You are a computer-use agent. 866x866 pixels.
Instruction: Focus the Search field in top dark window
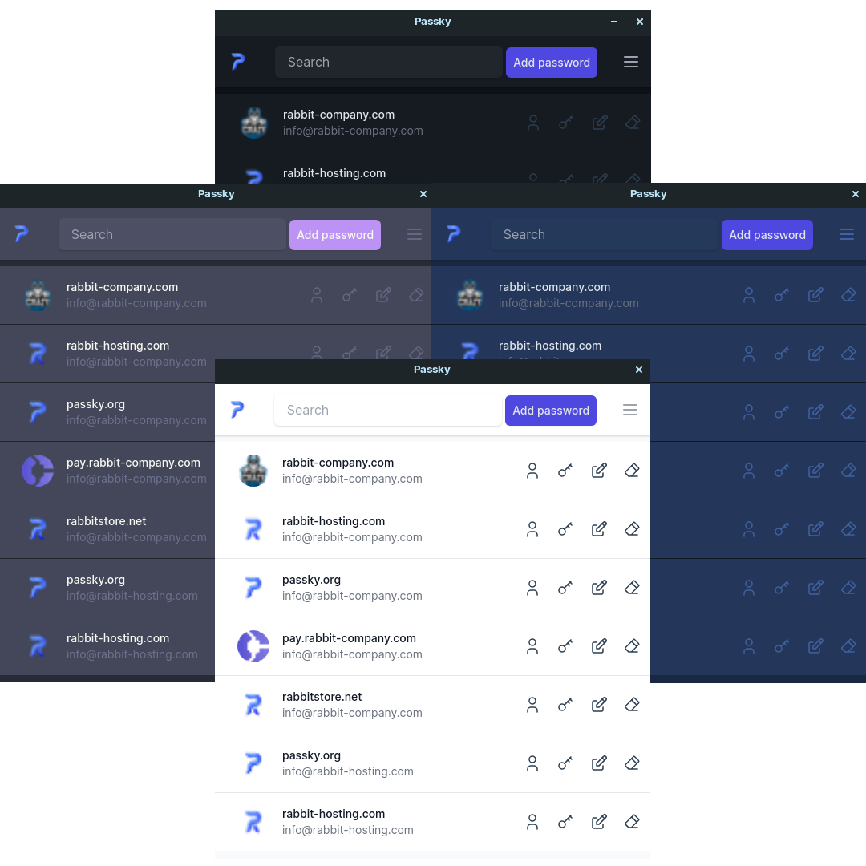[x=389, y=62]
